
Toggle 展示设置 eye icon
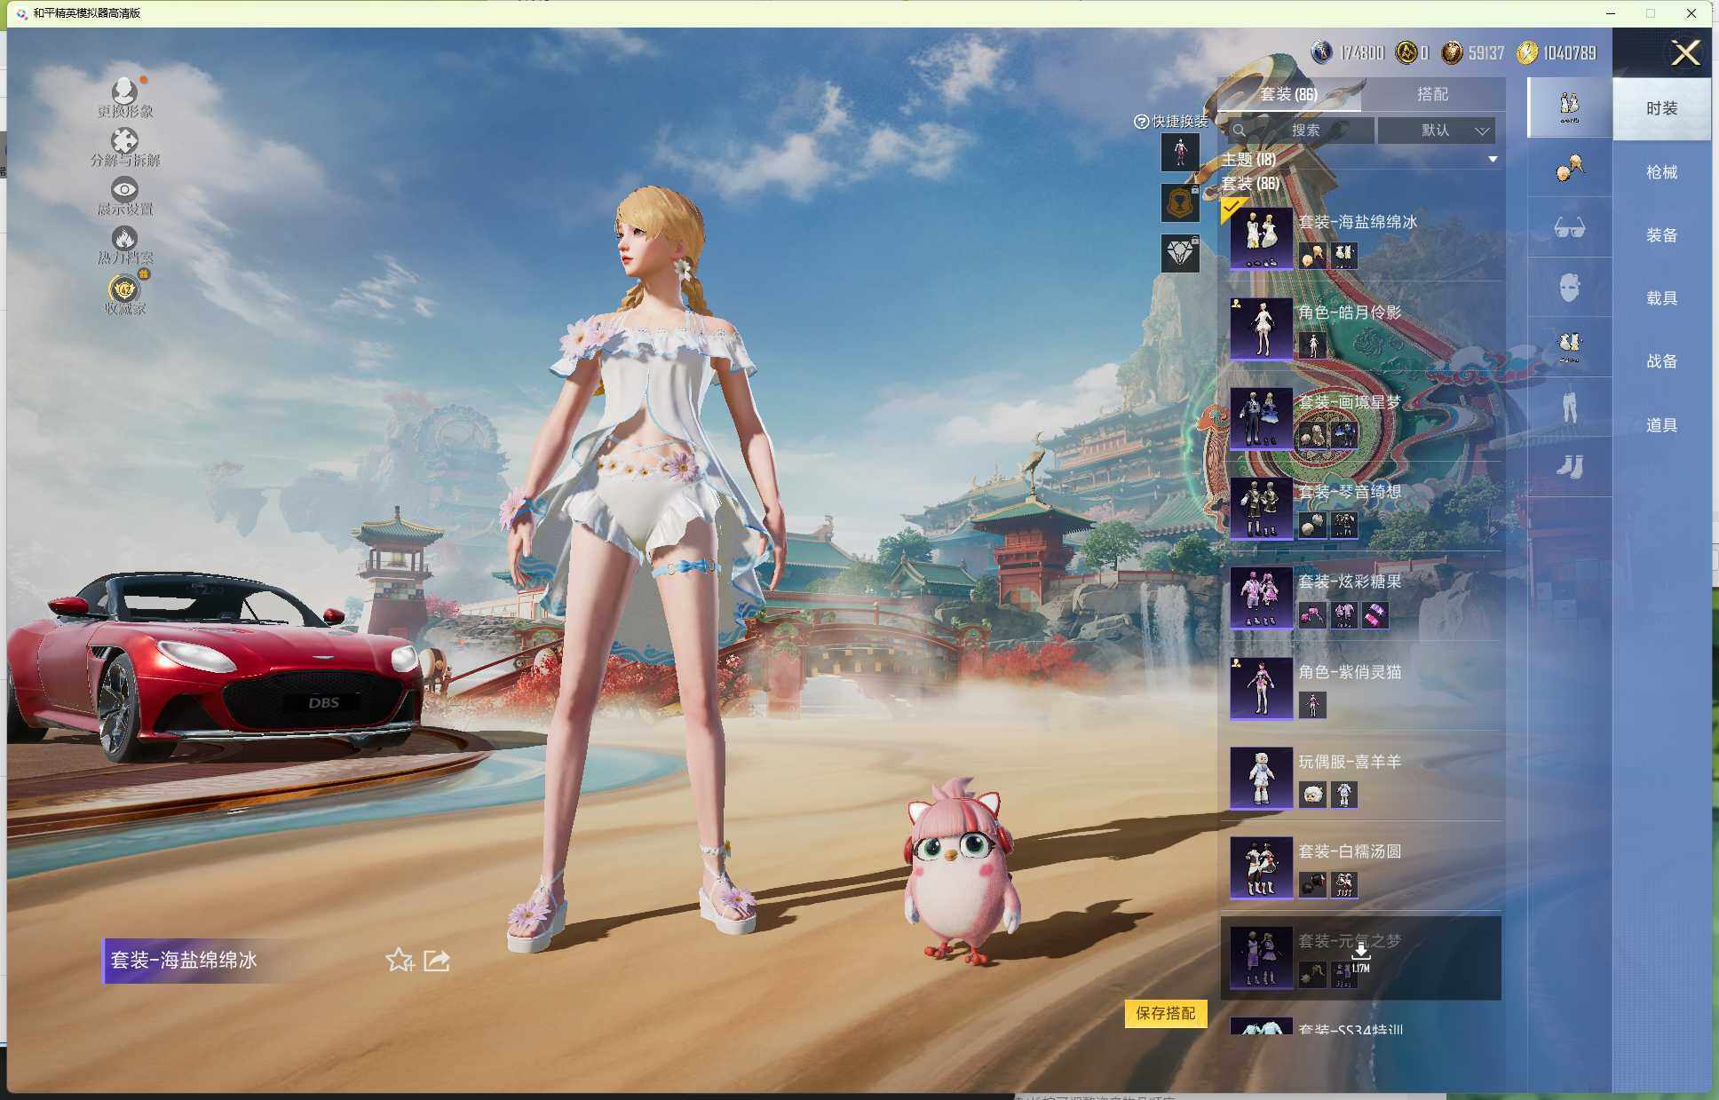pyautogui.click(x=124, y=190)
